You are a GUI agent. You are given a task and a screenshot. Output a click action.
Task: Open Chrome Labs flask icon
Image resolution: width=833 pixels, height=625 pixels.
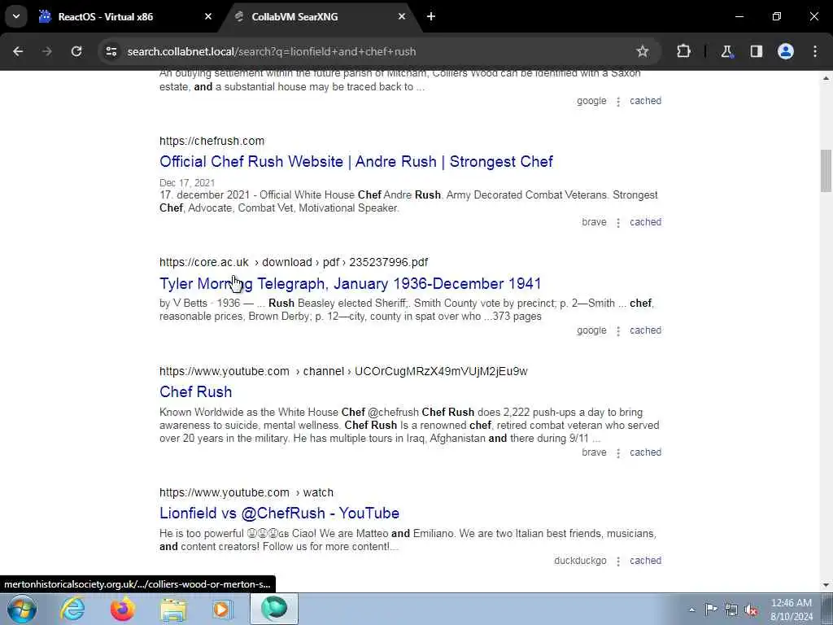coord(726,51)
